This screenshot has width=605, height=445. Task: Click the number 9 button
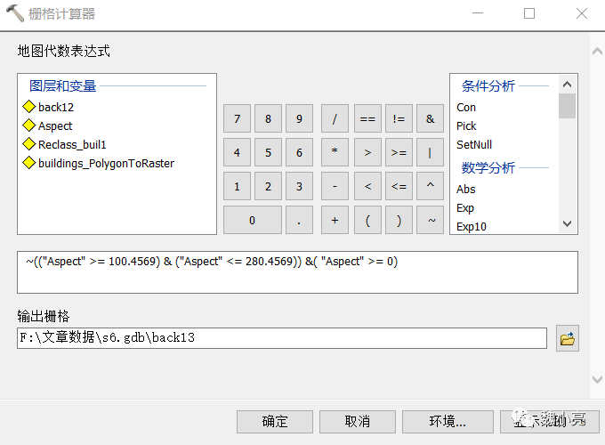click(x=299, y=118)
